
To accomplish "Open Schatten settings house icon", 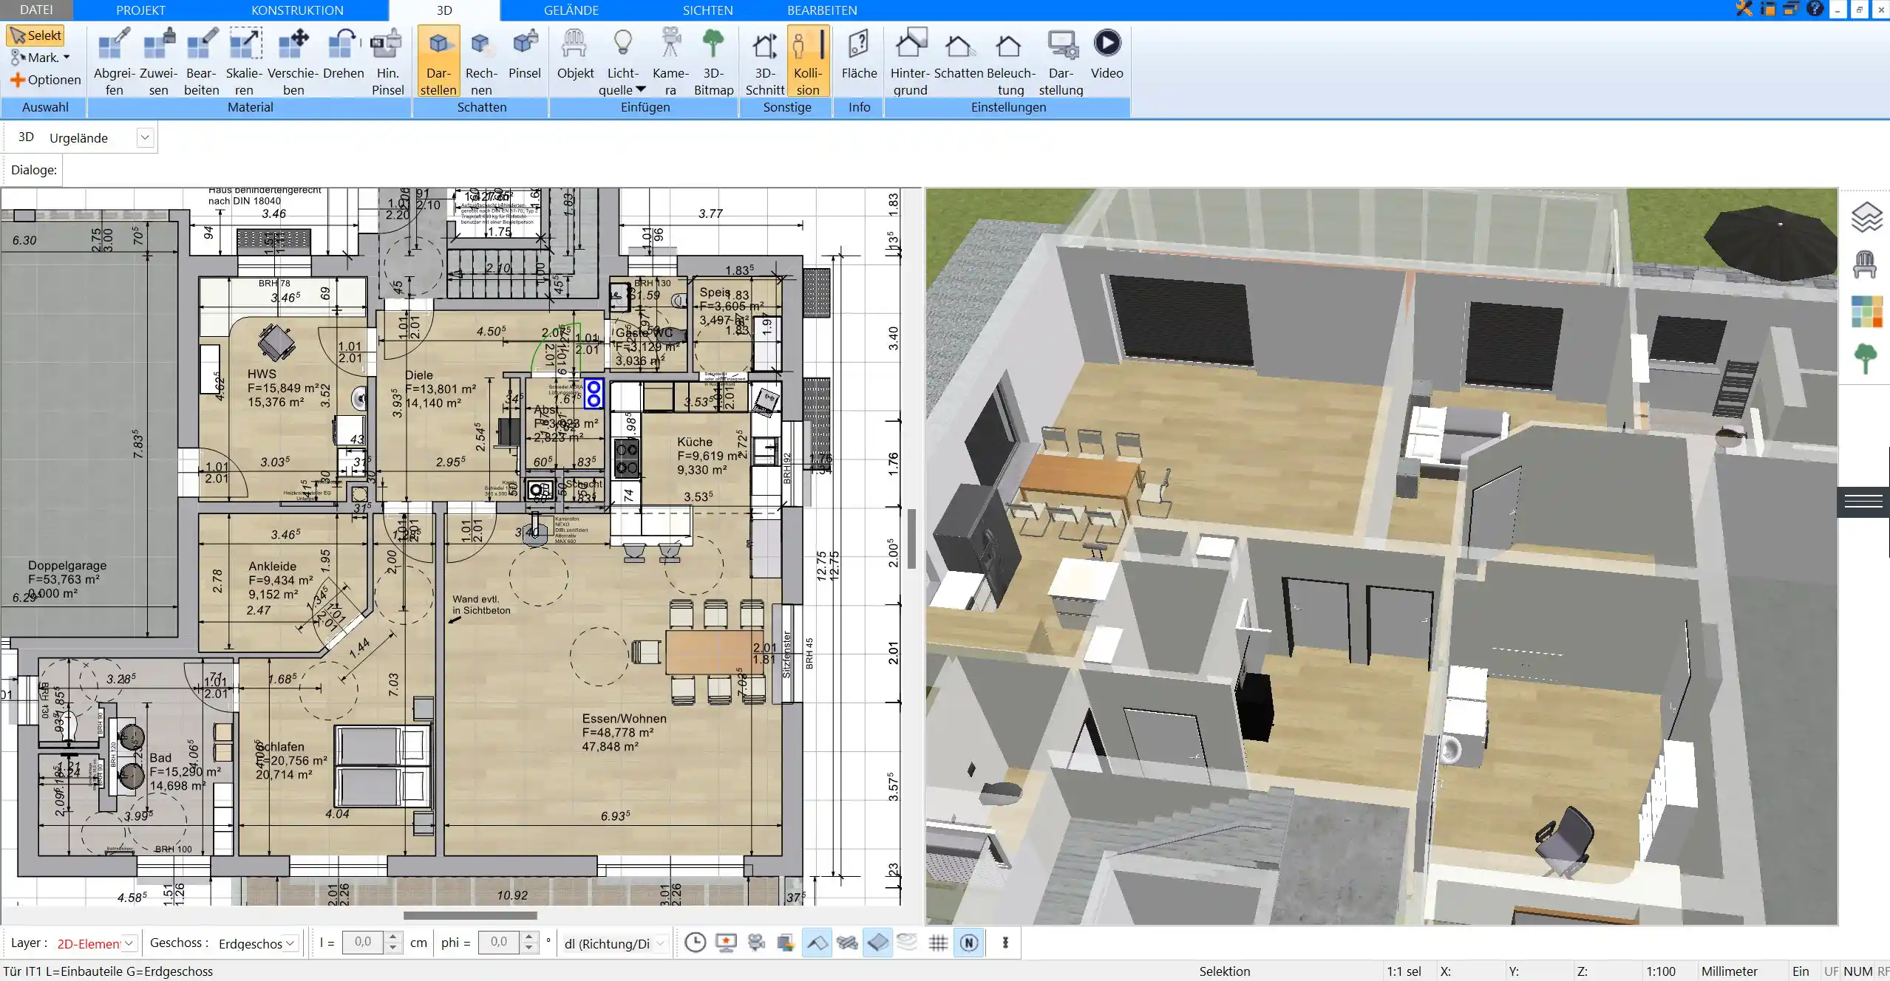I will point(959,53).
